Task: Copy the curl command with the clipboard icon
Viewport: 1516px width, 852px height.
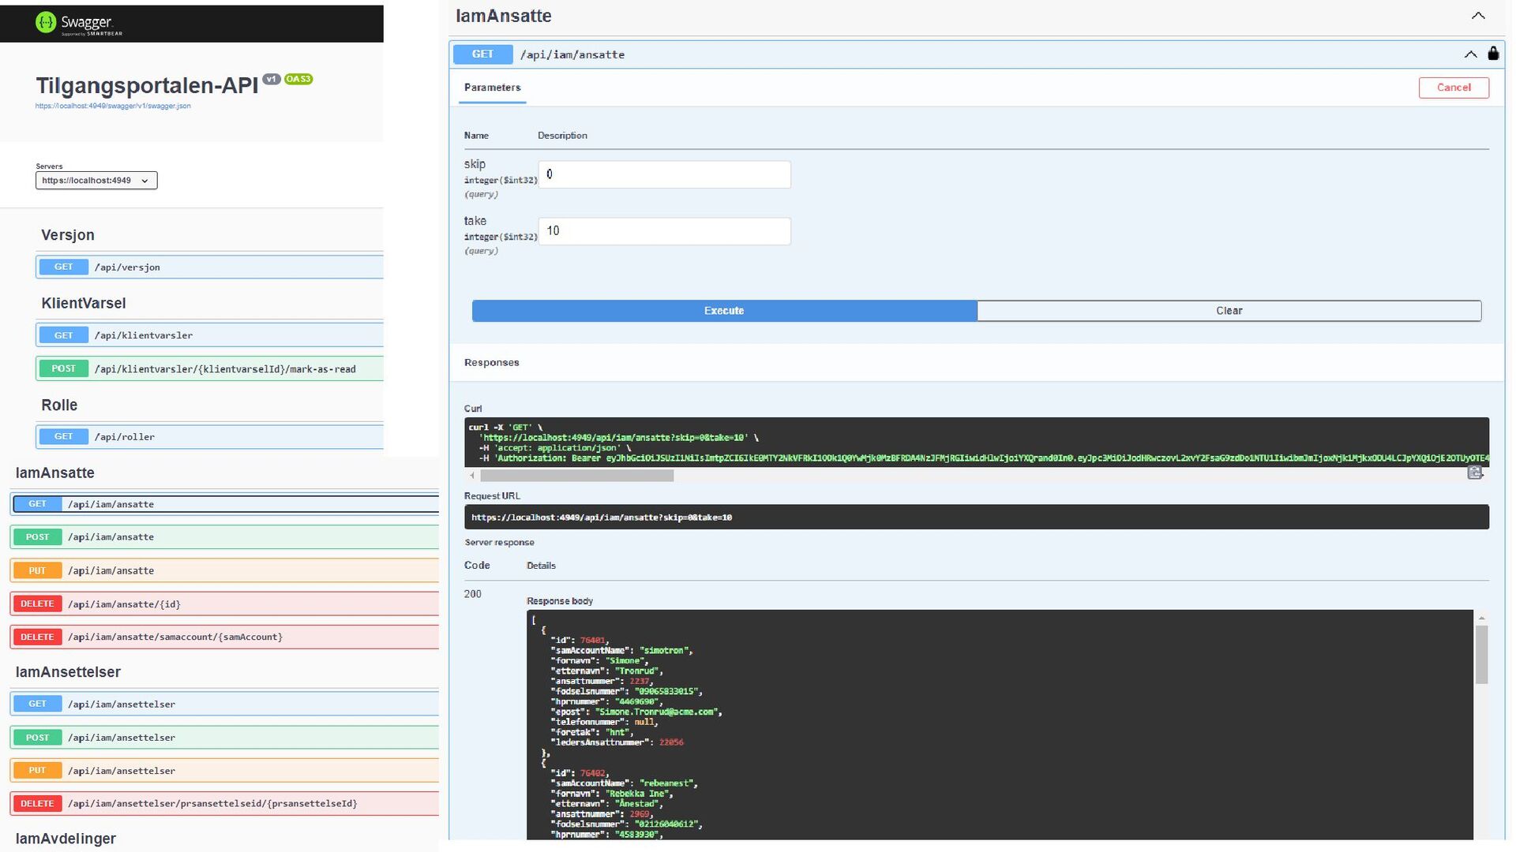Action: (x=1474, y=472)
